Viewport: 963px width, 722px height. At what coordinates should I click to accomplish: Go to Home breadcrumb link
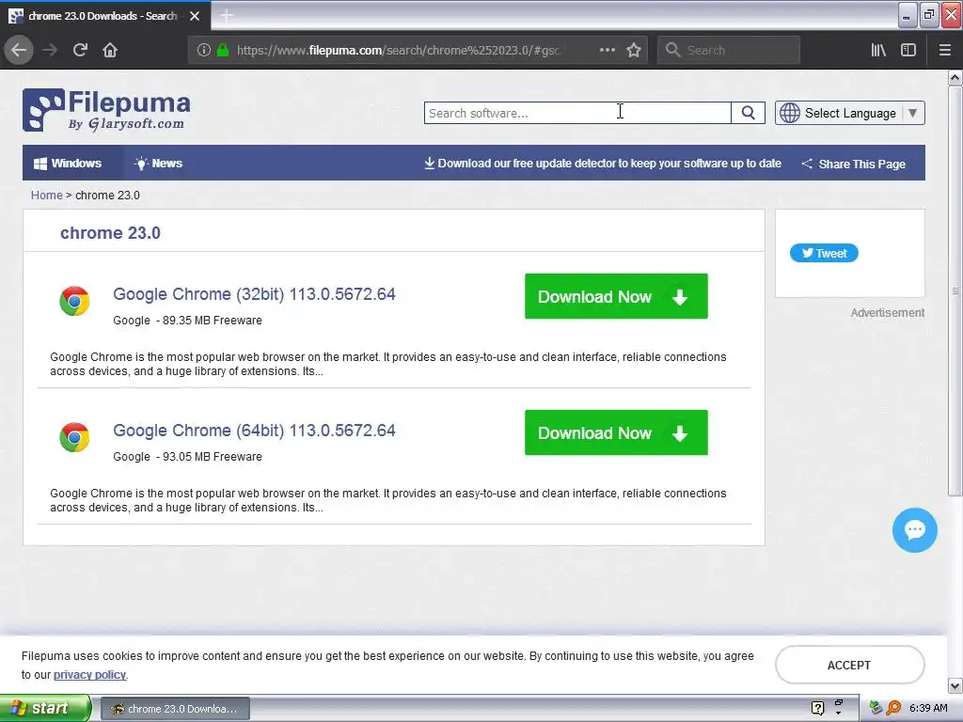point(47,196)
